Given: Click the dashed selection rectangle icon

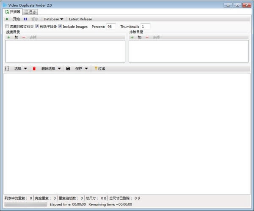Looking at the screenshot, I should point(7,68).
